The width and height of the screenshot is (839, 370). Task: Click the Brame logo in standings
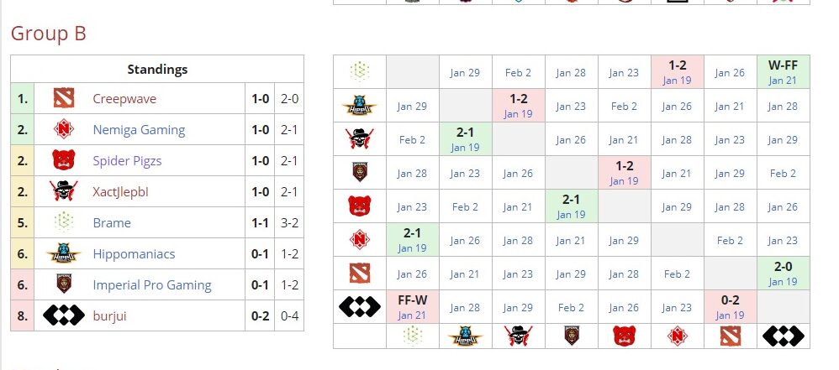(64, 222)
